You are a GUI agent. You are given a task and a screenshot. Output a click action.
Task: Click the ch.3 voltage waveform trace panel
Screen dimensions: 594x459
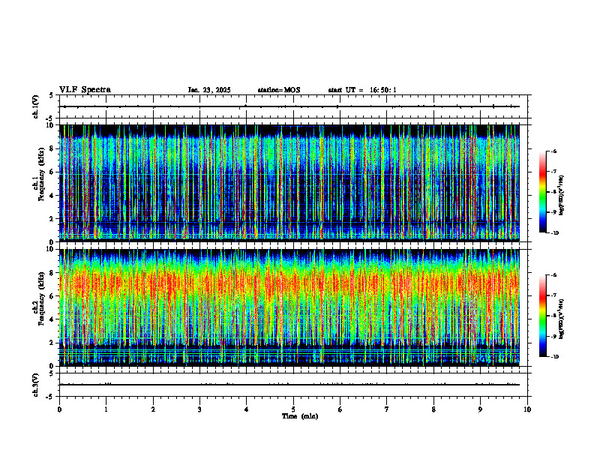293,385
